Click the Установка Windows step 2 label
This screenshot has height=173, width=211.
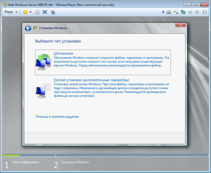(x=75, y=162)
